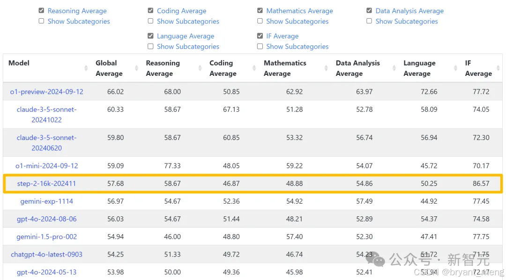Sort by Global Average arrows icon

(x=136, y=68)
